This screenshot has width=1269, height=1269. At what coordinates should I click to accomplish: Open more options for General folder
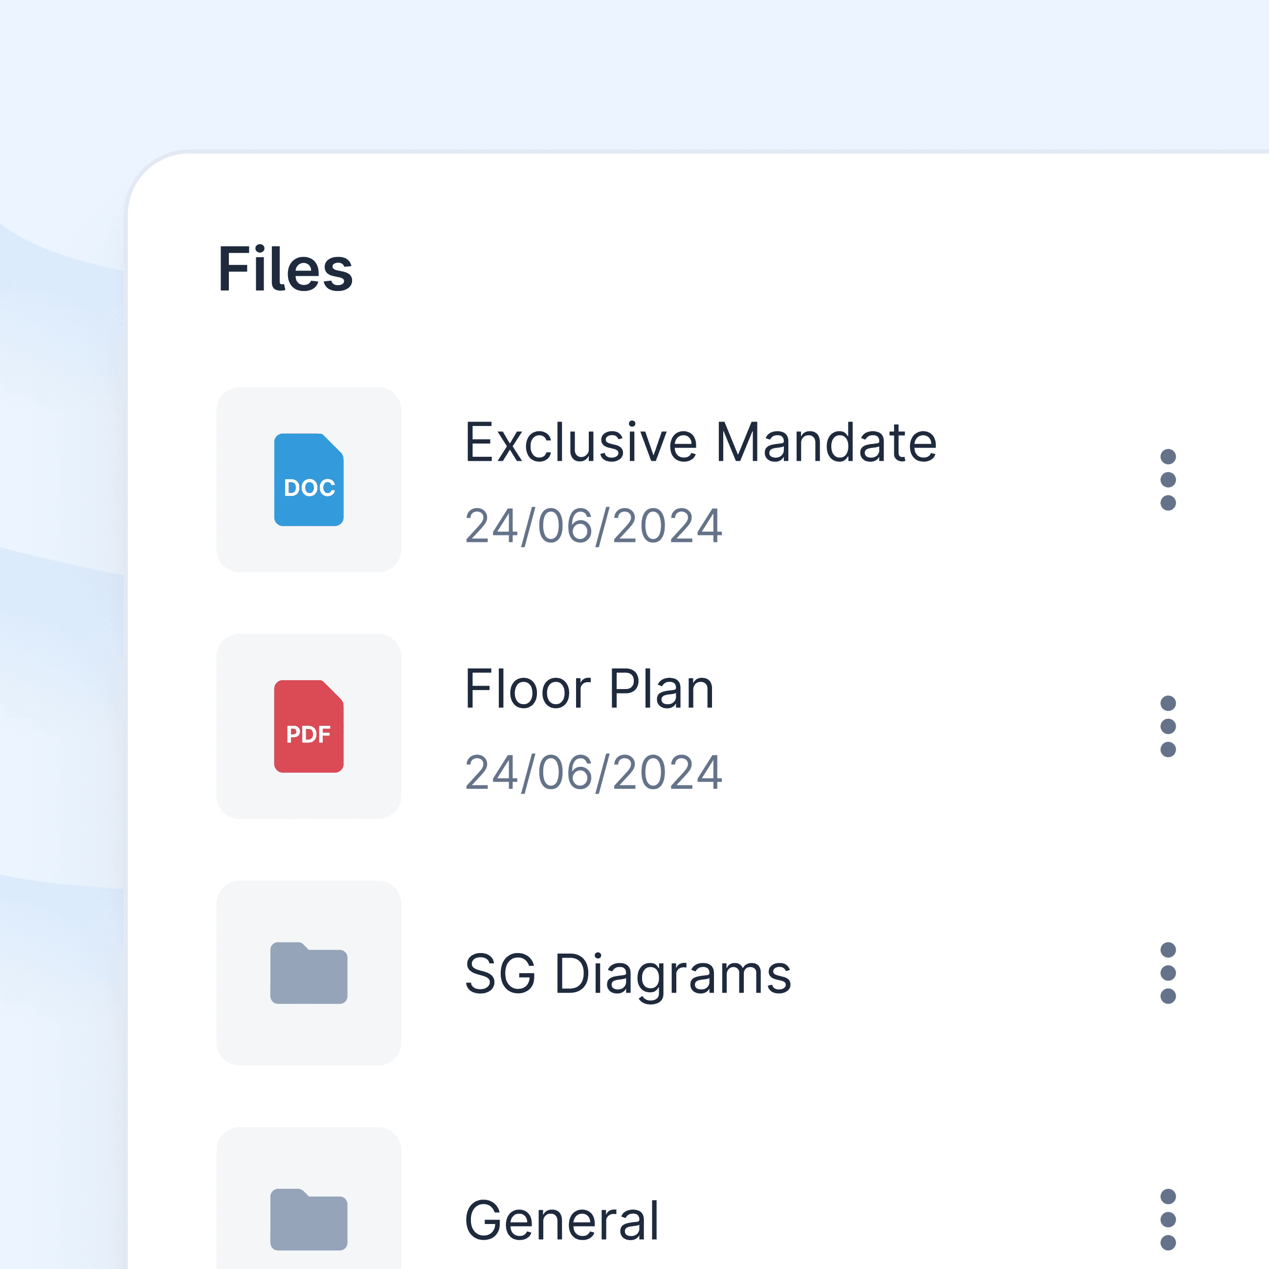1168,1219
